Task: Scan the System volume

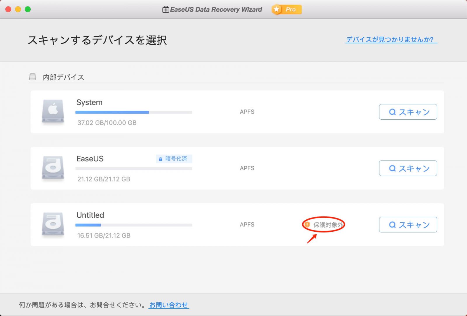Action: tap(408, 112)
